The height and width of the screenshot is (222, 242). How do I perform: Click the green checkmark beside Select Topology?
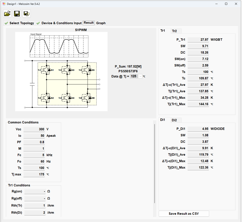(6, 23)
